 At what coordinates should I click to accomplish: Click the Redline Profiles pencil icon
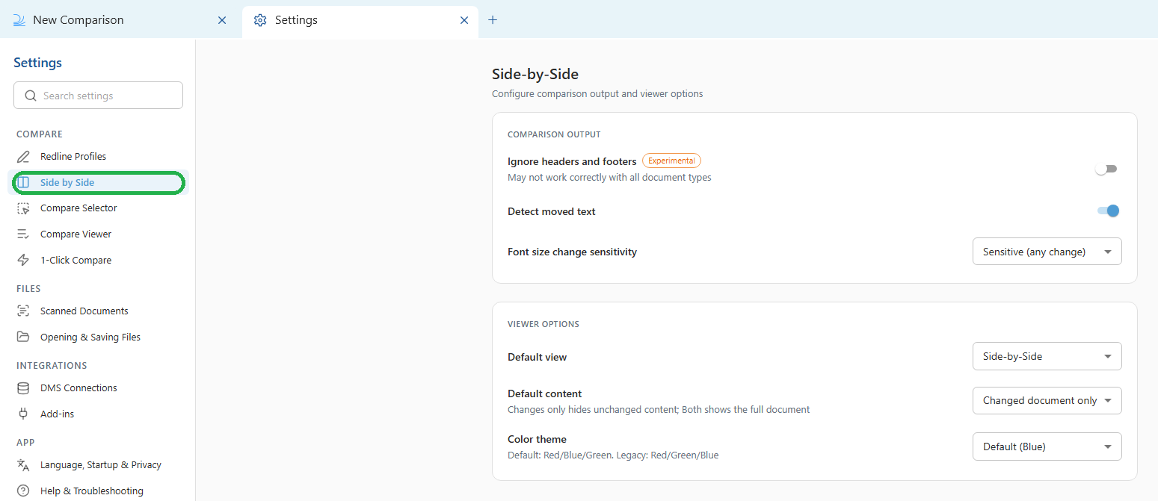pyautogui.click(x=24, y=157)
